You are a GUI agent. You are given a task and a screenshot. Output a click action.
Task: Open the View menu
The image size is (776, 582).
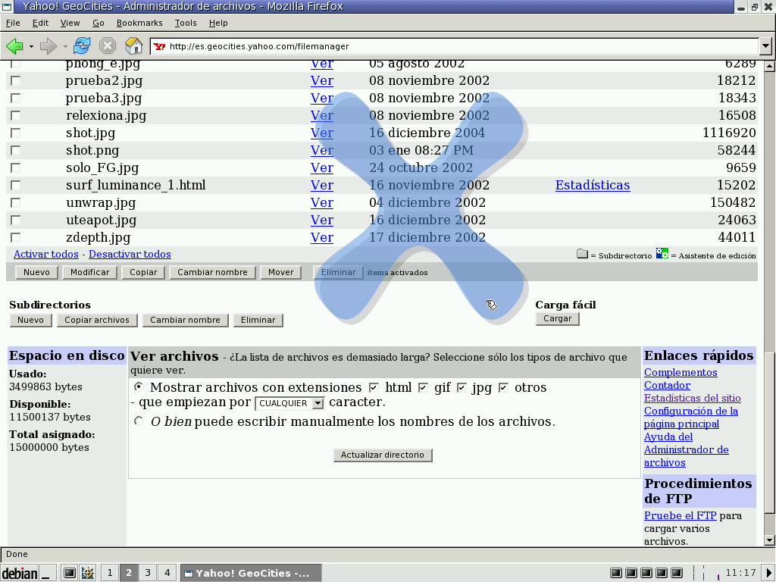point(70,23)
